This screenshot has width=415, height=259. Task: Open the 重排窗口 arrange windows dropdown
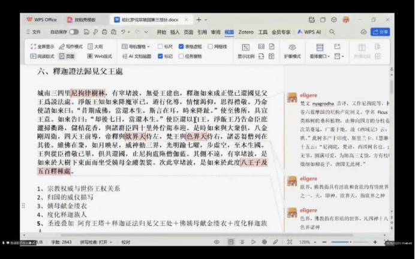320,56
